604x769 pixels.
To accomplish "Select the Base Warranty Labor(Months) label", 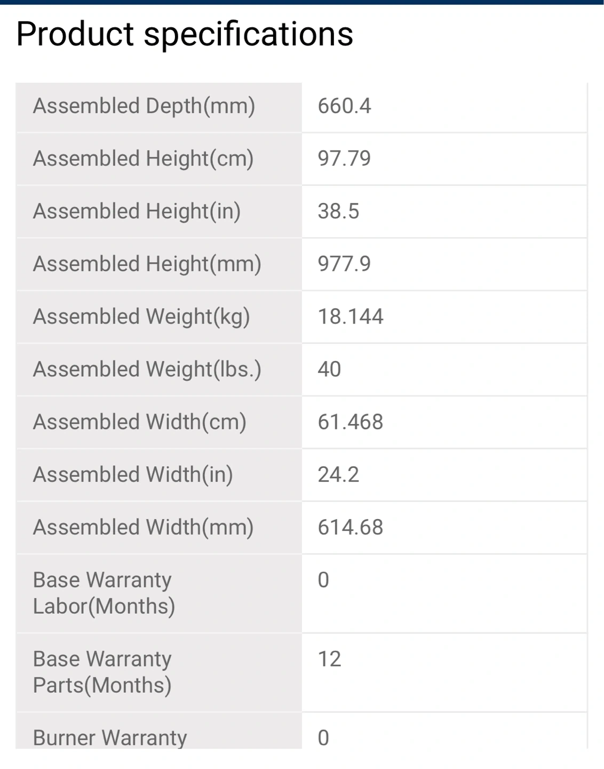I will pos(104,593).
